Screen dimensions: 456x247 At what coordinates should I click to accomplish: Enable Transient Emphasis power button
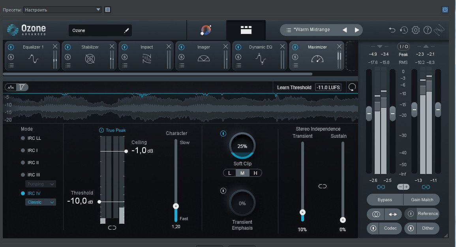point(223,191)
